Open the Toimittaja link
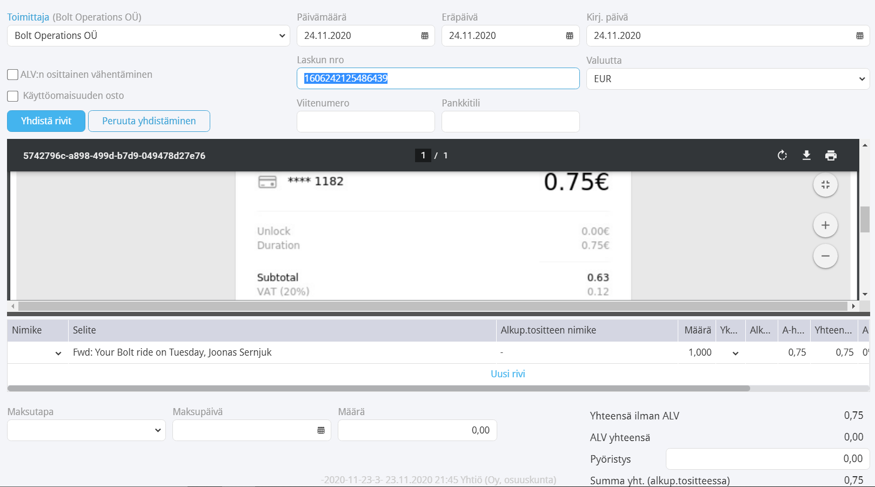Screen dimensions: 875x487 coord(28,17)
